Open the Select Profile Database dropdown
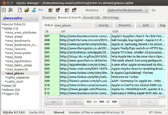 coord(128,10)
